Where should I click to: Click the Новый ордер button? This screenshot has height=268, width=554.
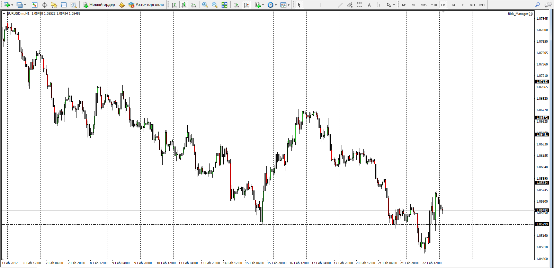click(99, 5)
